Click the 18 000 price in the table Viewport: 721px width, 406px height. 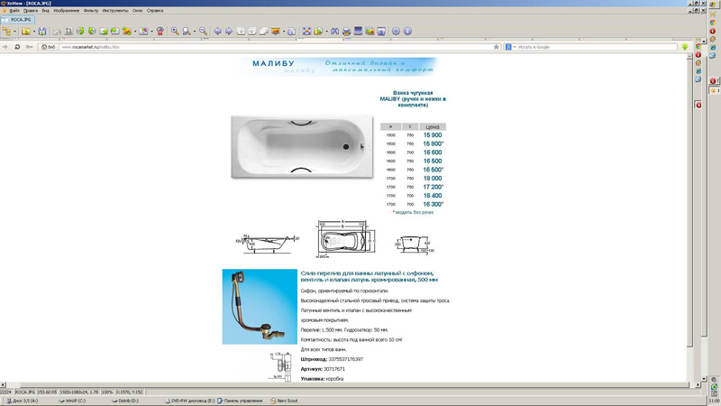pos(433,179)
